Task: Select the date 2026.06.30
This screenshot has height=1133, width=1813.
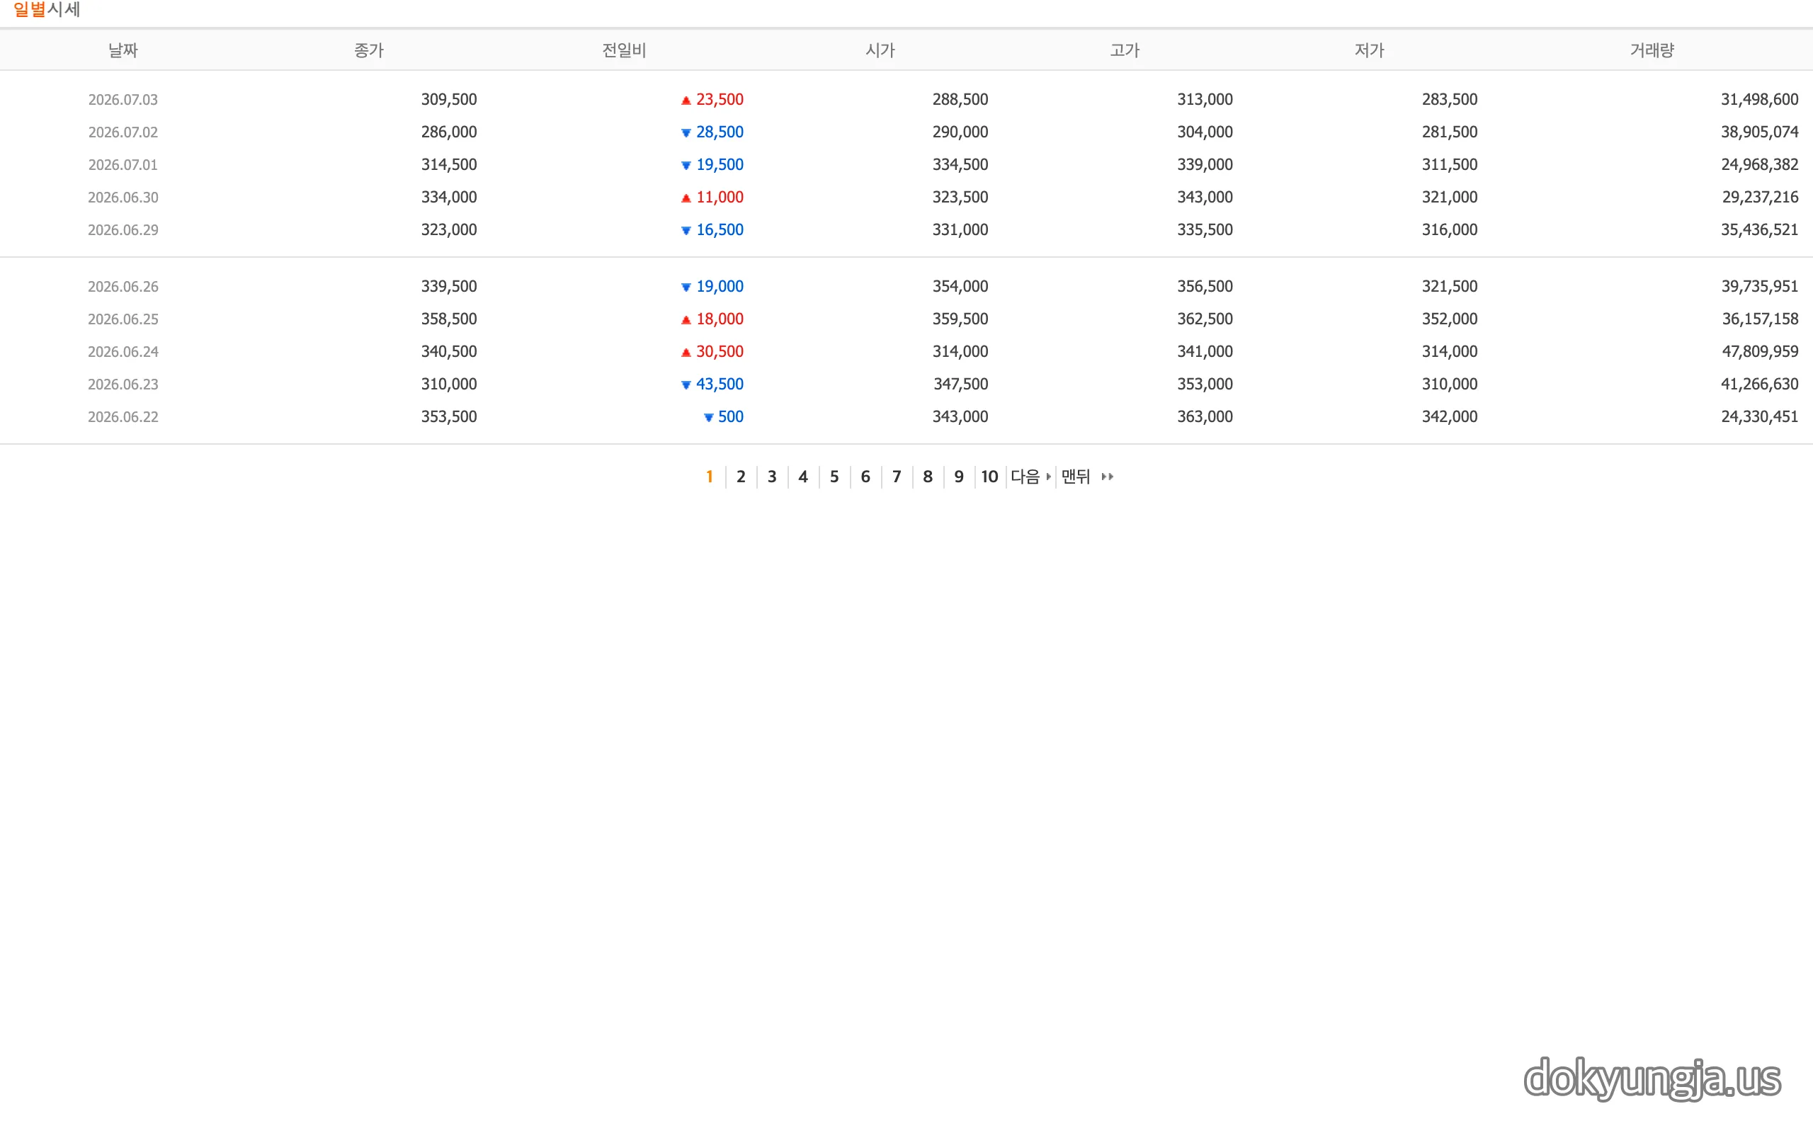Action: (x=123, y=198)
